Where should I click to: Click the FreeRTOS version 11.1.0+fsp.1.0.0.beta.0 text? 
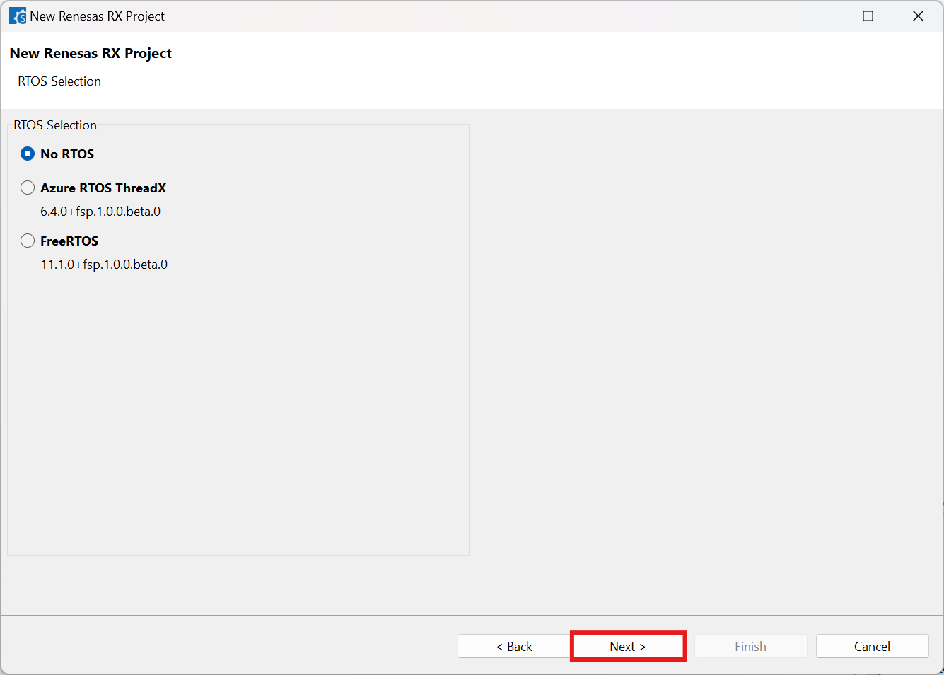click(x=104, y=265)
